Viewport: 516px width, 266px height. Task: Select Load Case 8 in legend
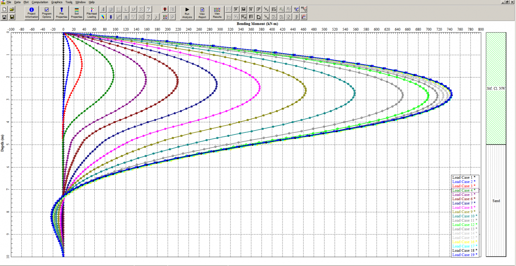464,207
